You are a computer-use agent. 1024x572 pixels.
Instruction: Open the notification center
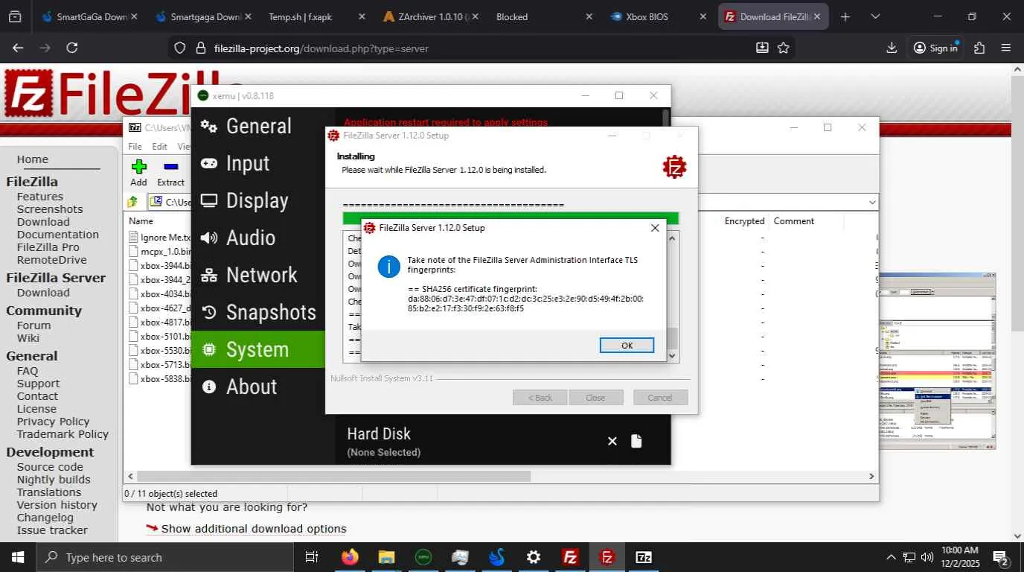point(1001,558)
